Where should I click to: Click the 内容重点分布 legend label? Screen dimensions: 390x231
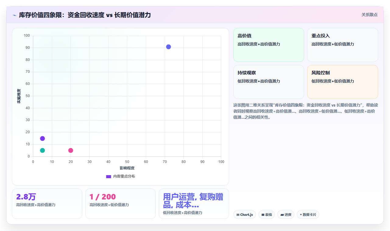pos(124,176)
